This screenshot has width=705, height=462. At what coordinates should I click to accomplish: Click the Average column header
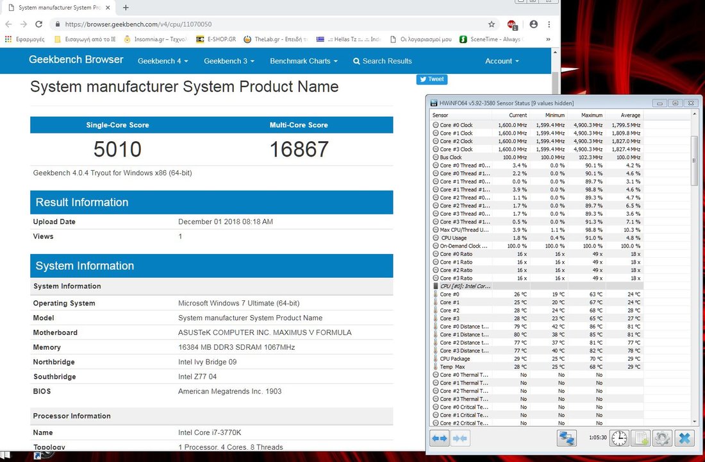click(x=624, y=116)
